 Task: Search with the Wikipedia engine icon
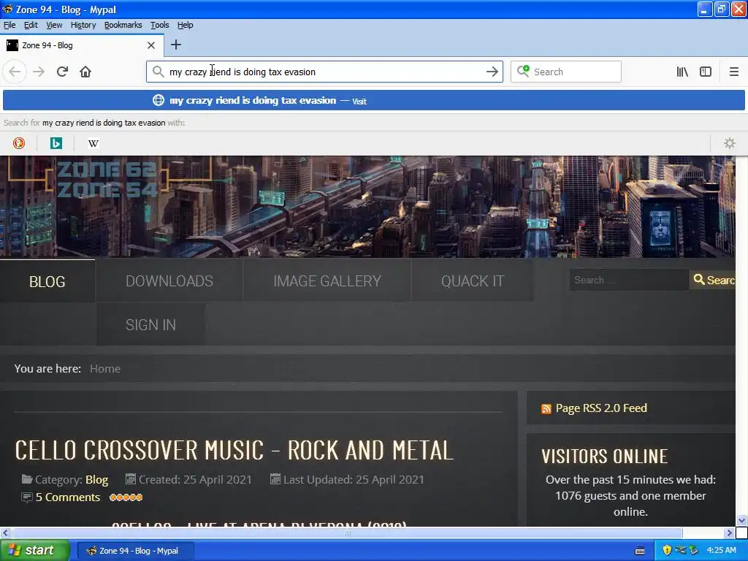coord(93,143)
